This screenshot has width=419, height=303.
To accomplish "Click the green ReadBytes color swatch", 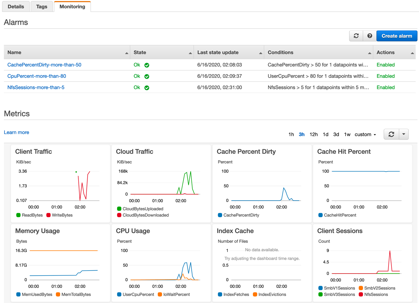I will (x=18, y=215).
